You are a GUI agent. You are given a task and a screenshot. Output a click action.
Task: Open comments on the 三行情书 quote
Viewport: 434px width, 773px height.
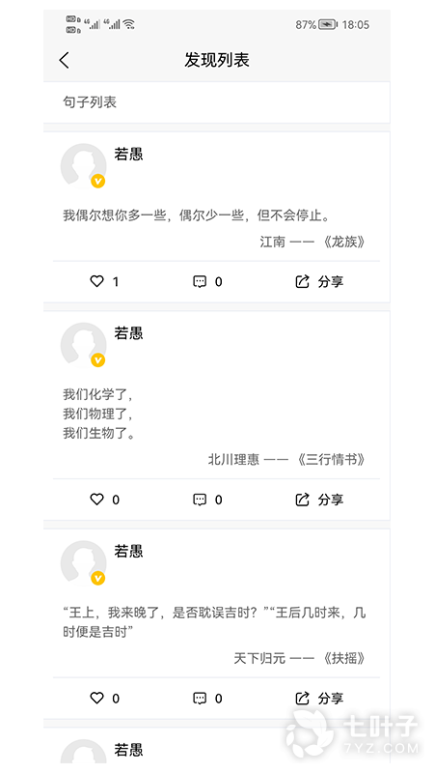200,500
